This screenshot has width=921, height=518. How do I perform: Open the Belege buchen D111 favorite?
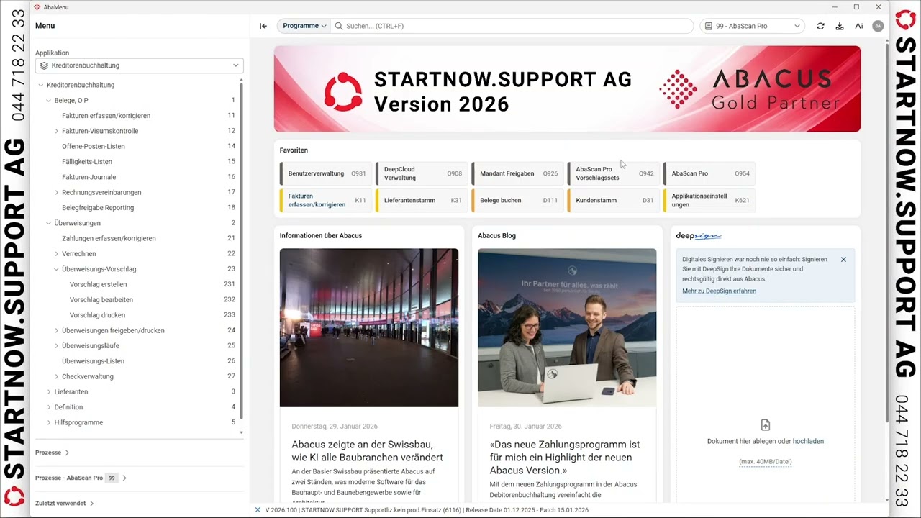[518, 201]
